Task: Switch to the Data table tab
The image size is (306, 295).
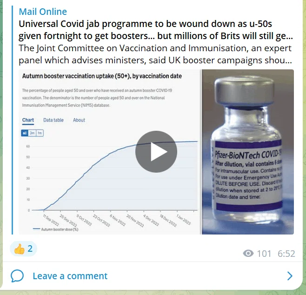Action: pos(53,120)
